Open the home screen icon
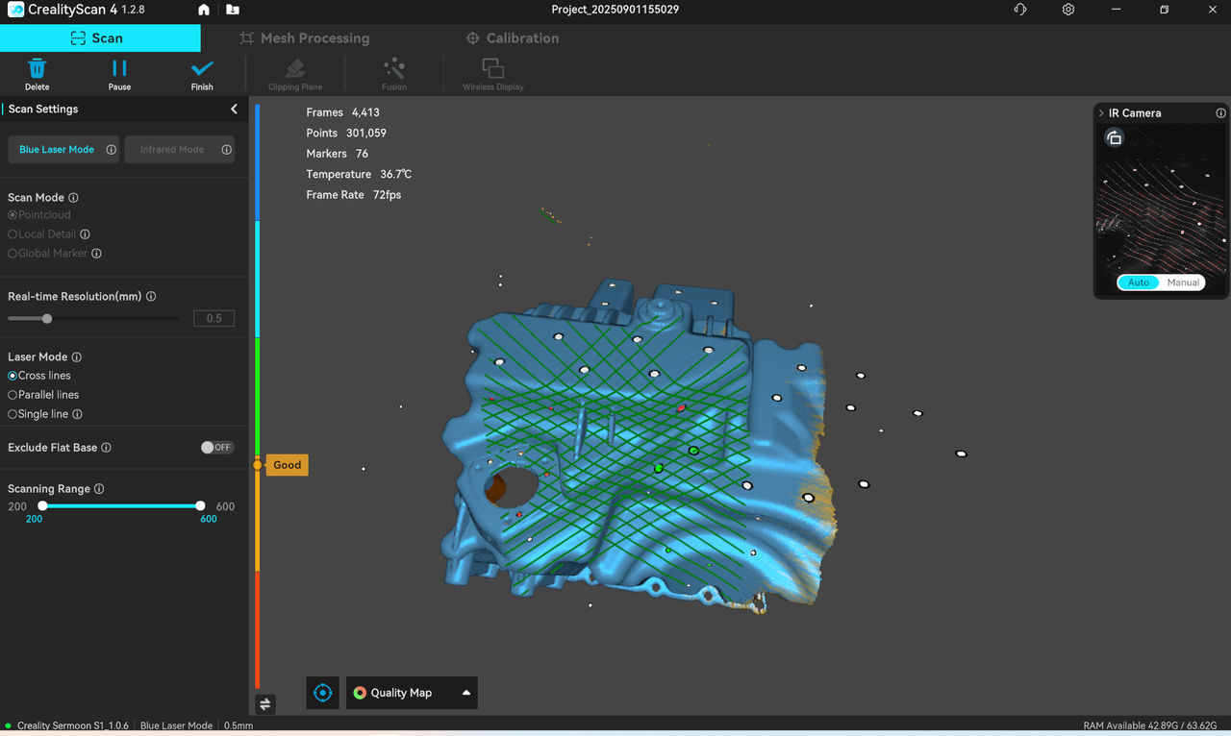1231x736 pixels. pyautogui.click(x=204, y=10)
